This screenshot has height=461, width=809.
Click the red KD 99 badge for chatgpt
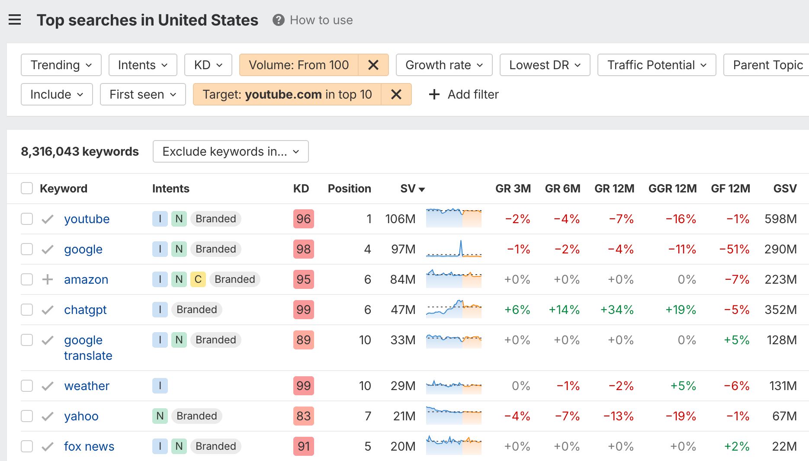tap(303, 310)
